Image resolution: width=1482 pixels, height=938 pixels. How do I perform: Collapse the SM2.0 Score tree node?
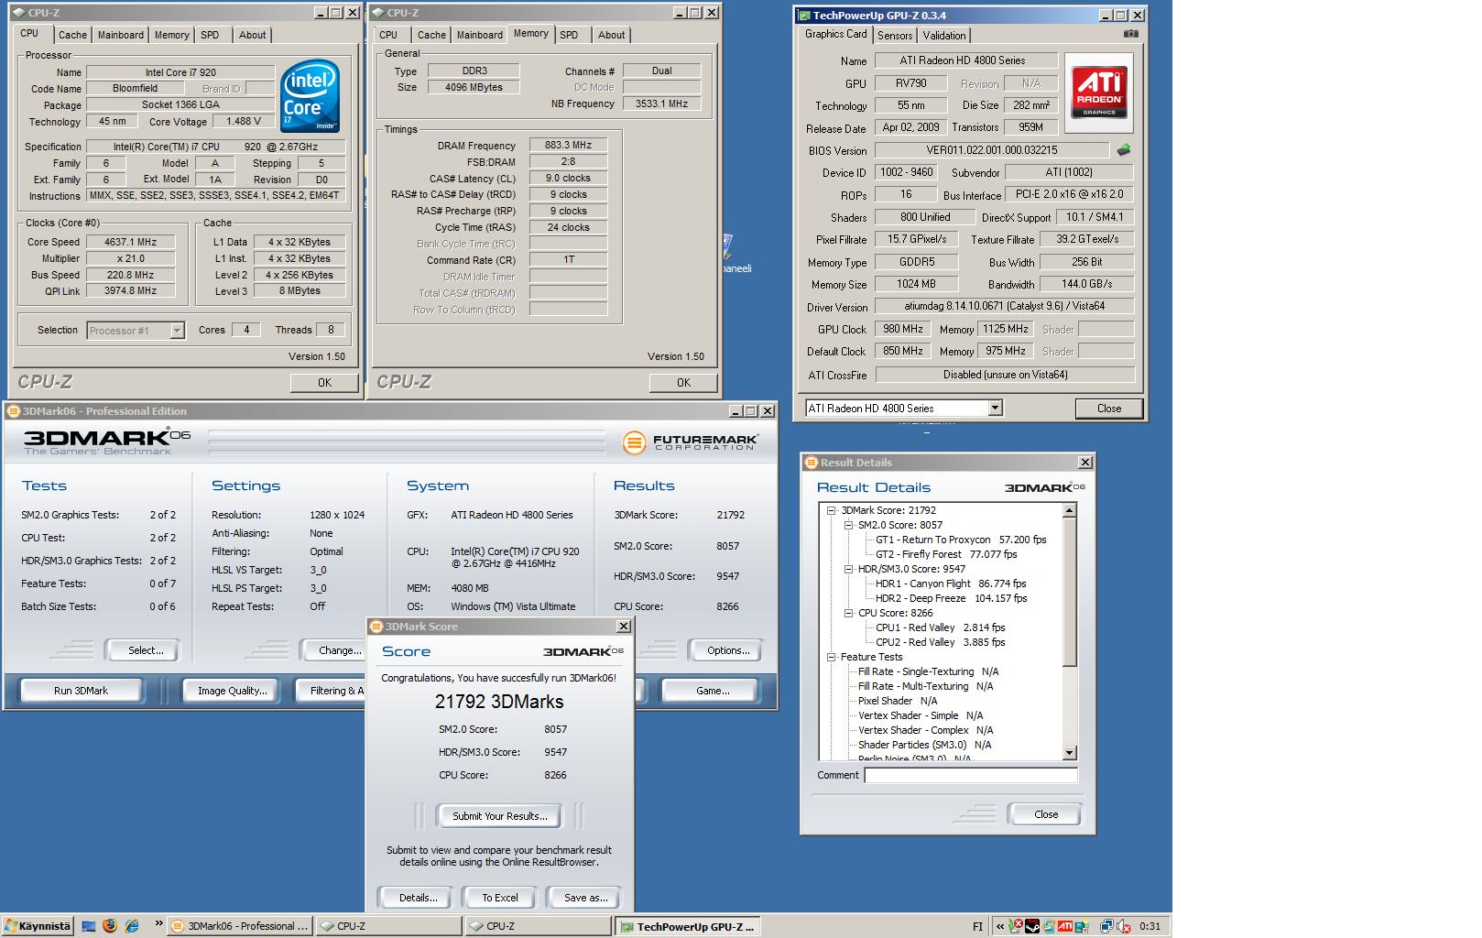pos(848,525)
